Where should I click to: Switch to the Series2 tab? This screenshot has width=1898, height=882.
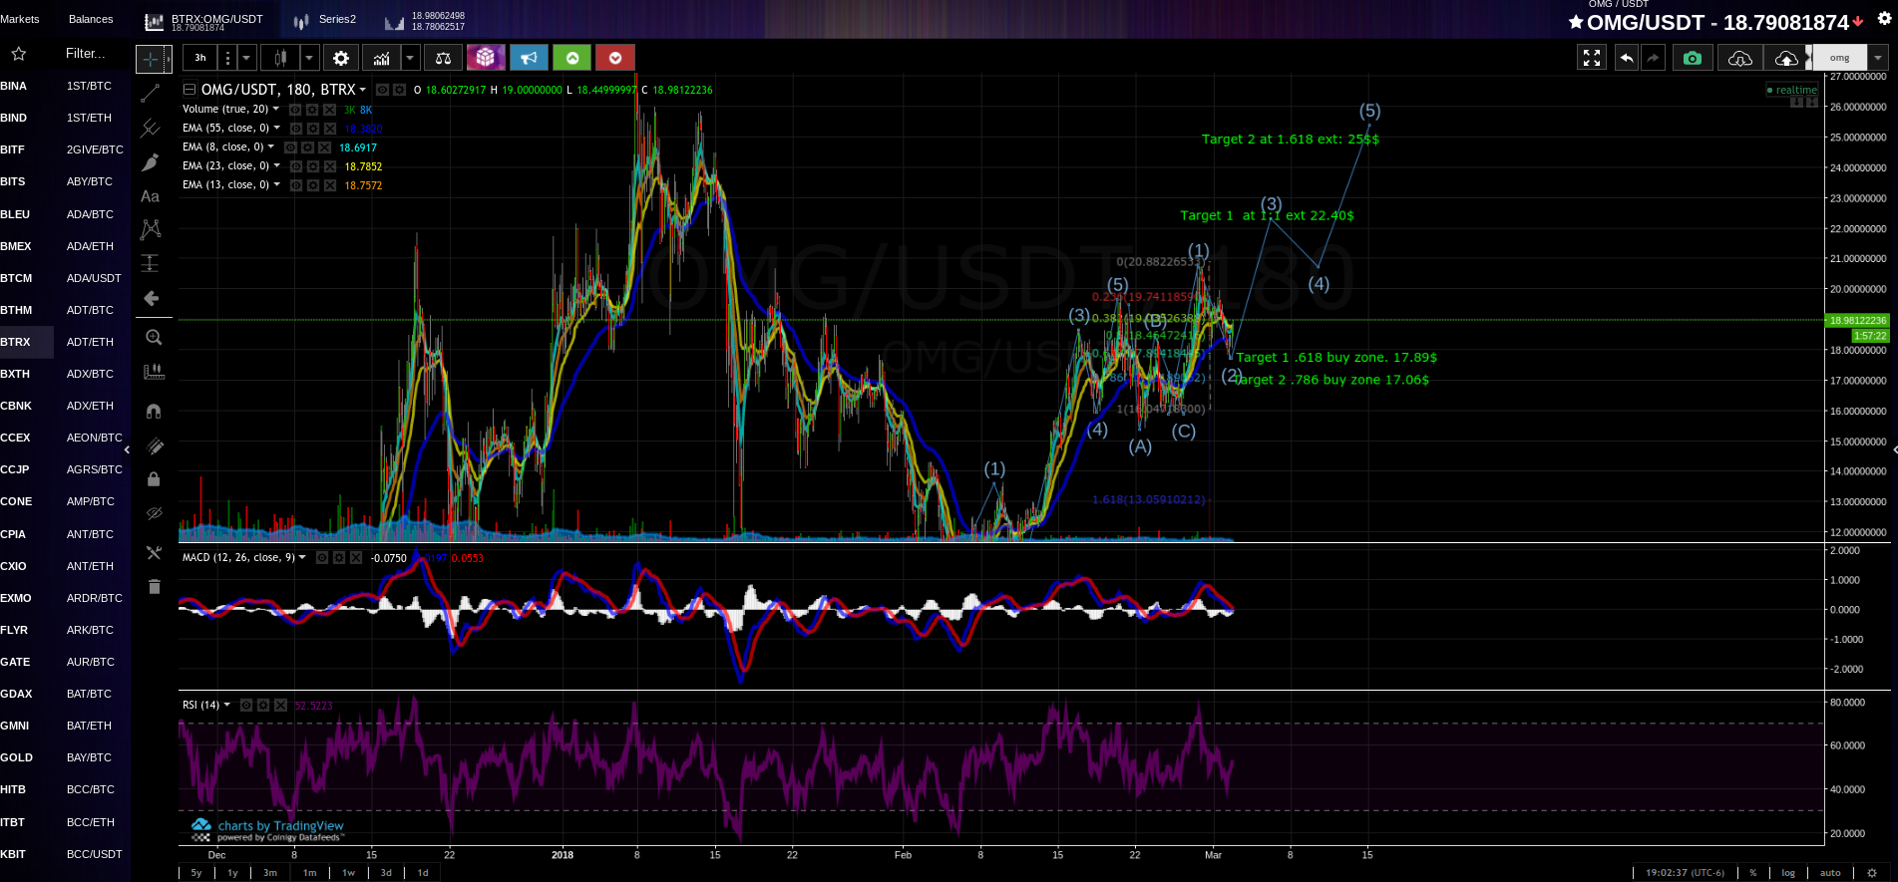(x=326, y=20)
